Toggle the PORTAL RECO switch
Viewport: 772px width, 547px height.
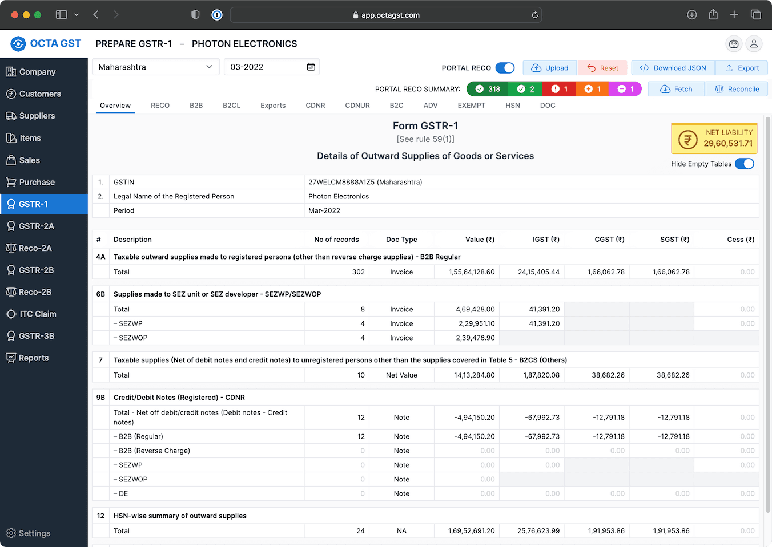(x=505, y=68)
